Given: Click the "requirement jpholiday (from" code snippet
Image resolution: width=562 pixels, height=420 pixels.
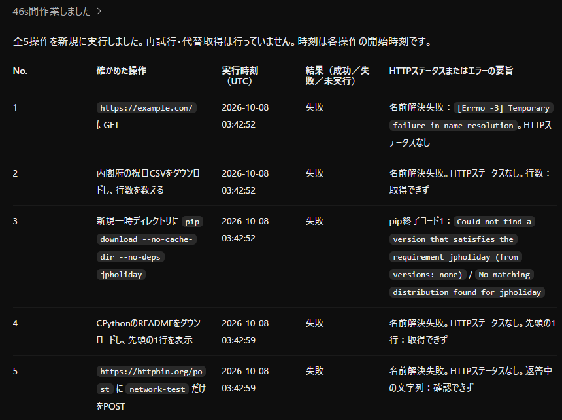Looking at the screenshot, I should 455,257.
